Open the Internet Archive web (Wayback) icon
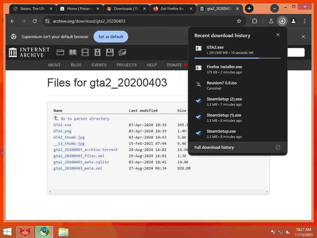 pyautogui.click(x=60, y=52)
